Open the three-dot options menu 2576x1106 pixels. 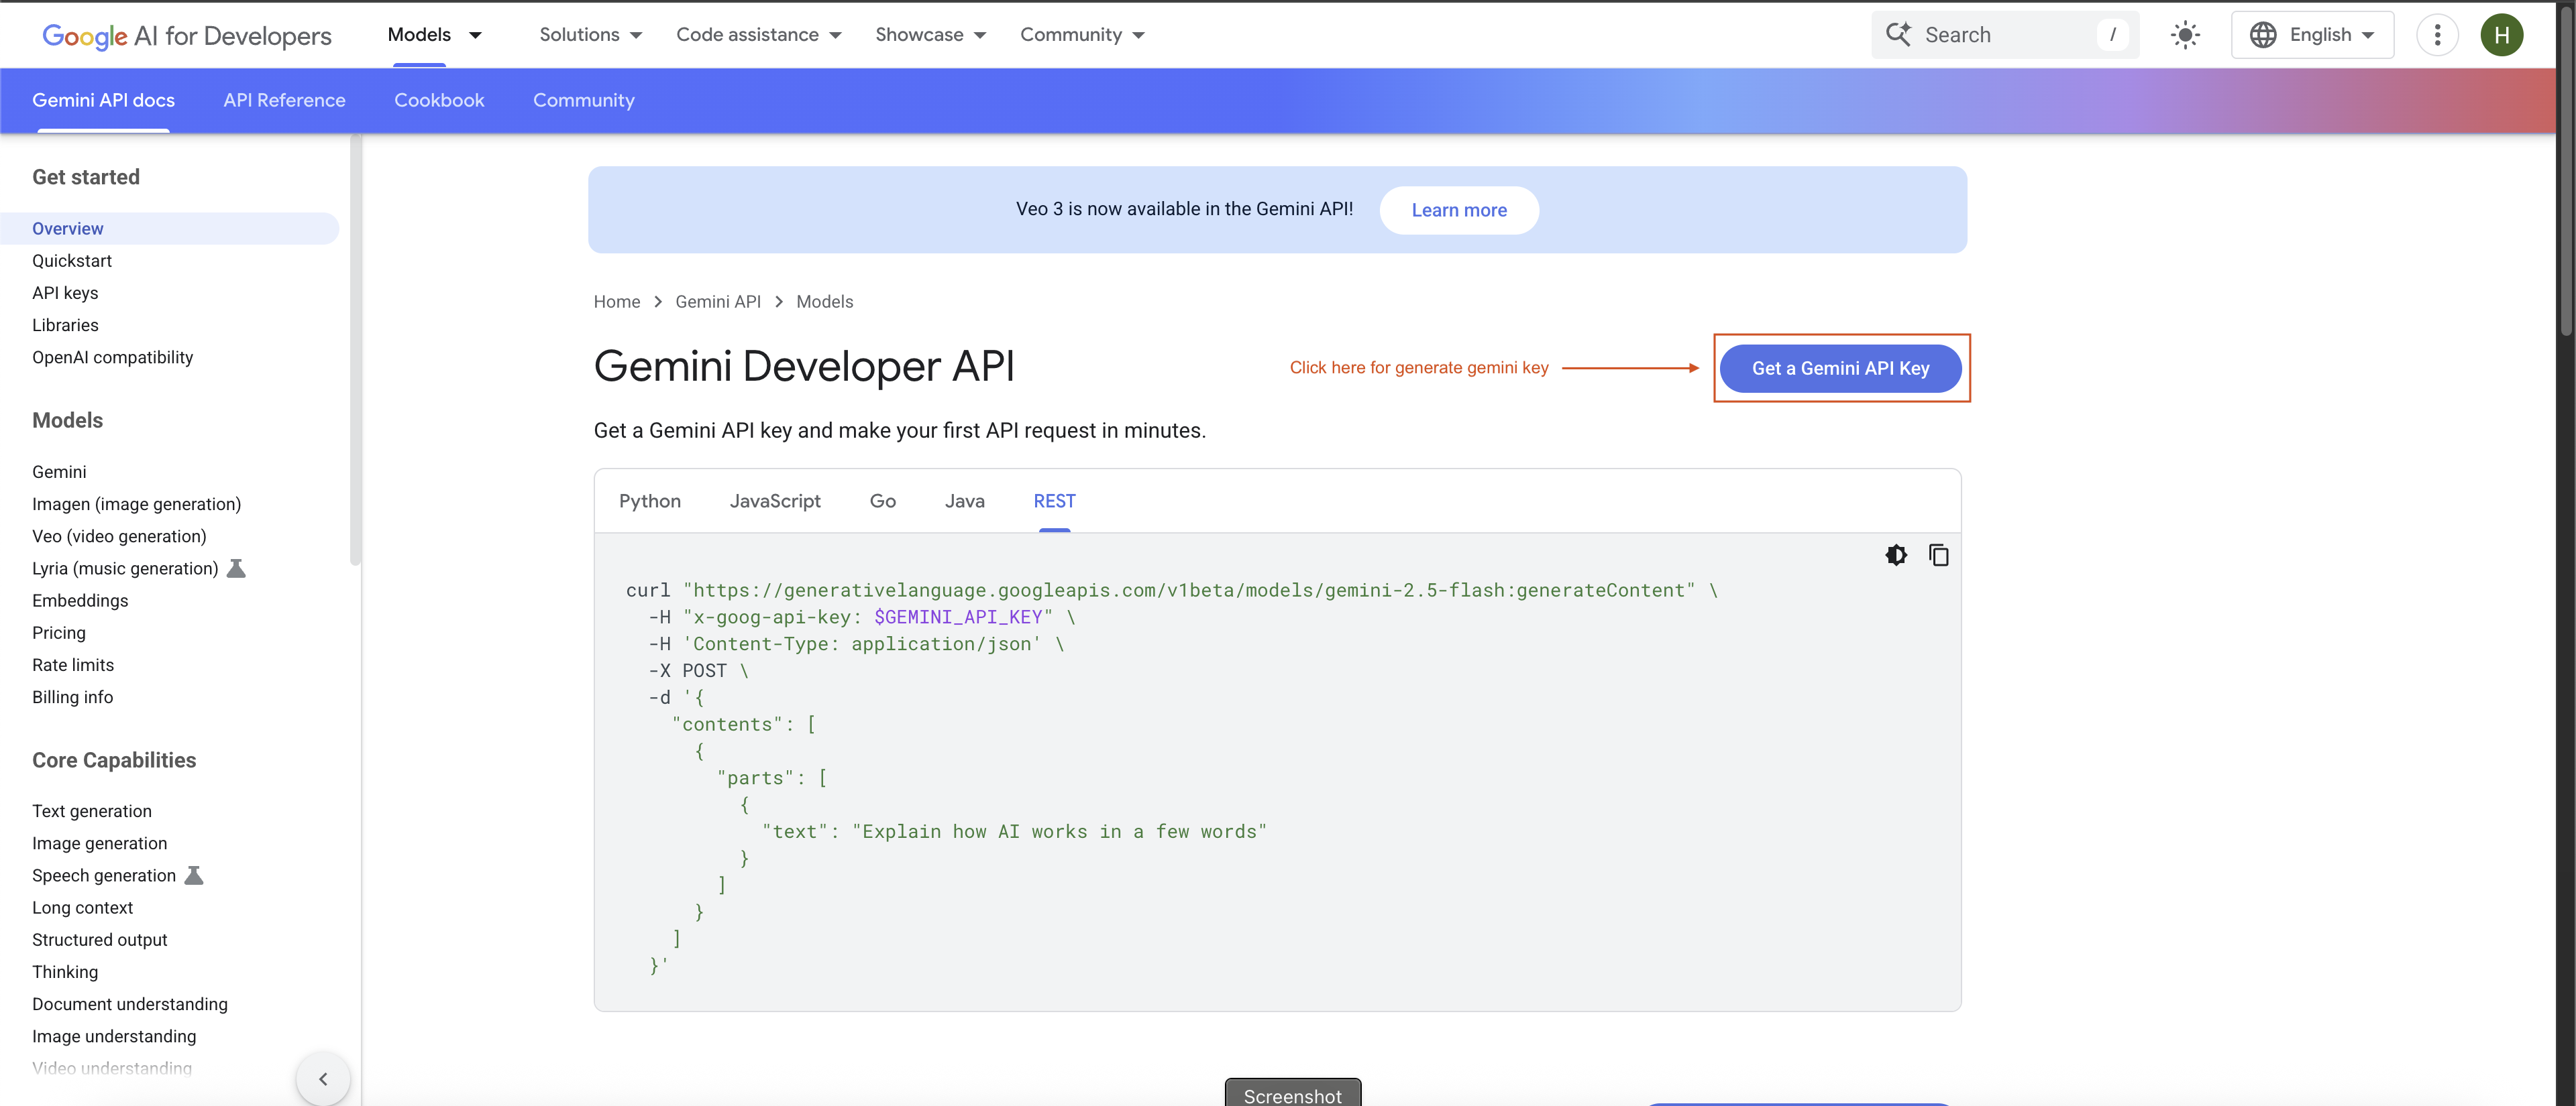(2437, 35)
